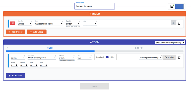This screenshot has width=191, height=104.
Task: Open the trigger Node dropdown showing Outdoor cam power
Action: coord(49,24)
